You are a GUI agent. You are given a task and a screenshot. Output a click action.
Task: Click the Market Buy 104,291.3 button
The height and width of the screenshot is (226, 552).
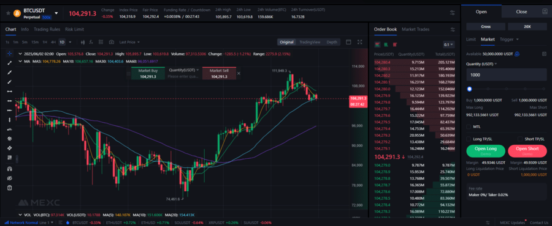[148, 73]
